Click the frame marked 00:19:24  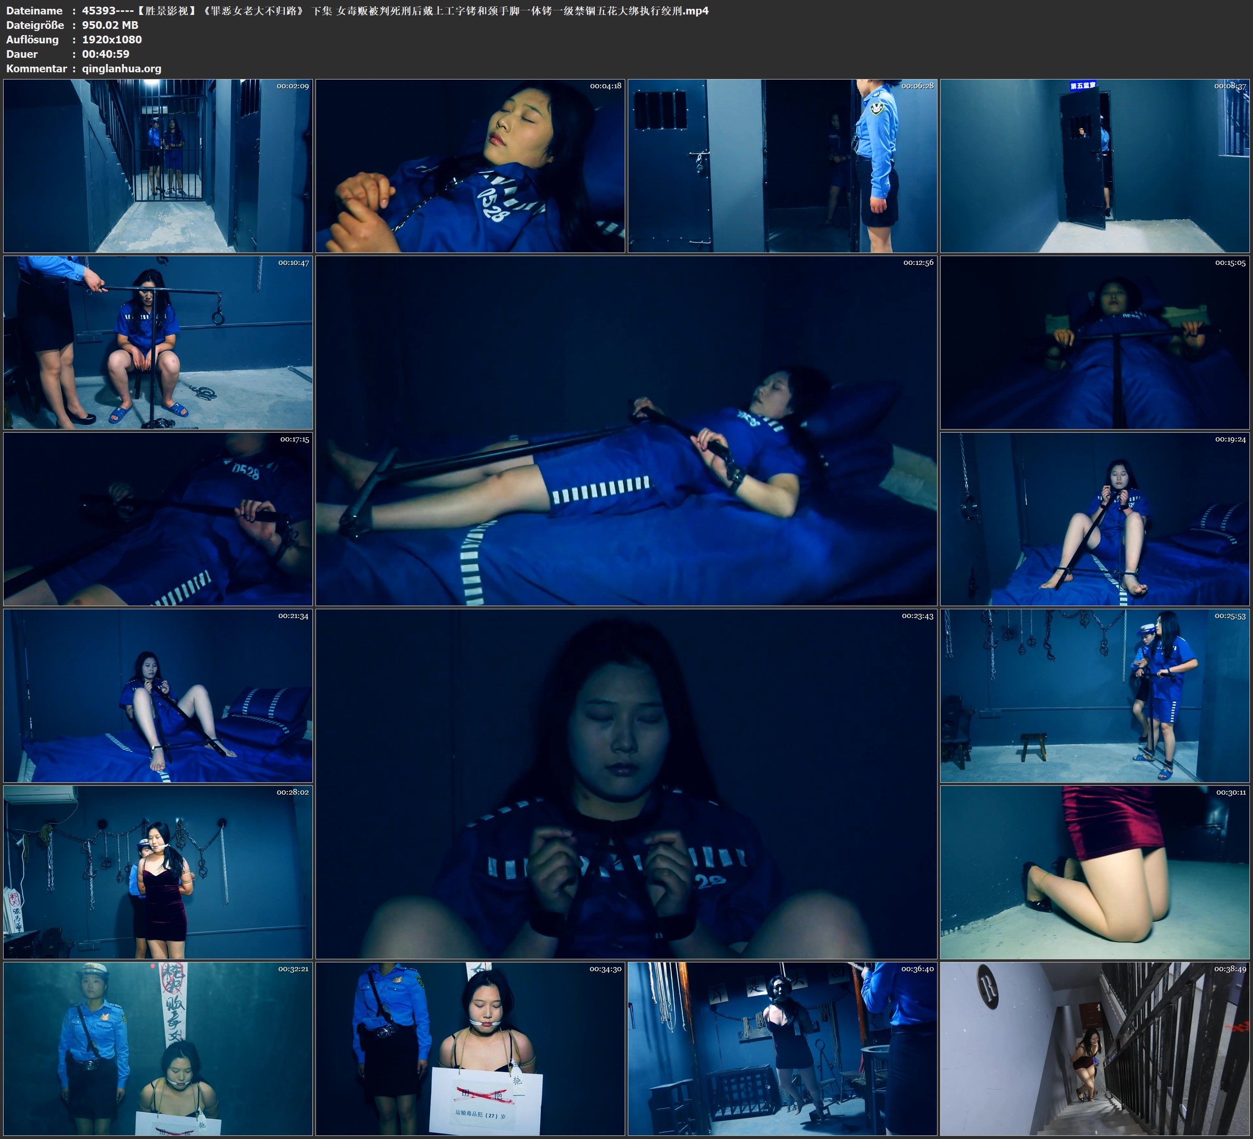(x=1095, y=518)
